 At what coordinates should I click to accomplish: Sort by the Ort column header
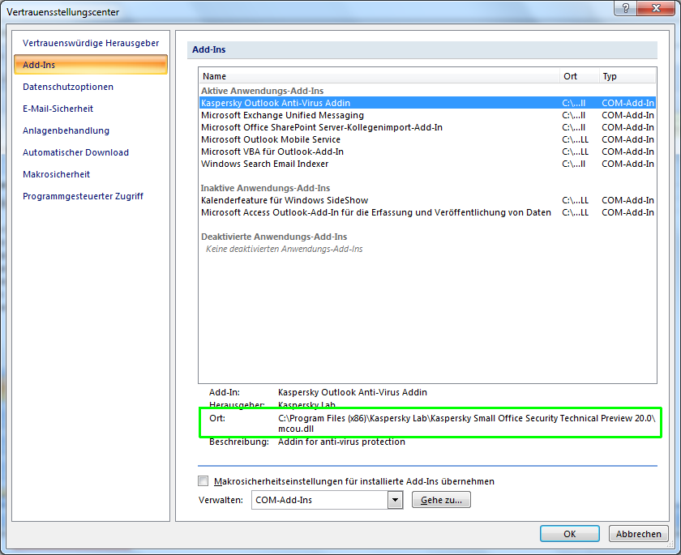580,76
